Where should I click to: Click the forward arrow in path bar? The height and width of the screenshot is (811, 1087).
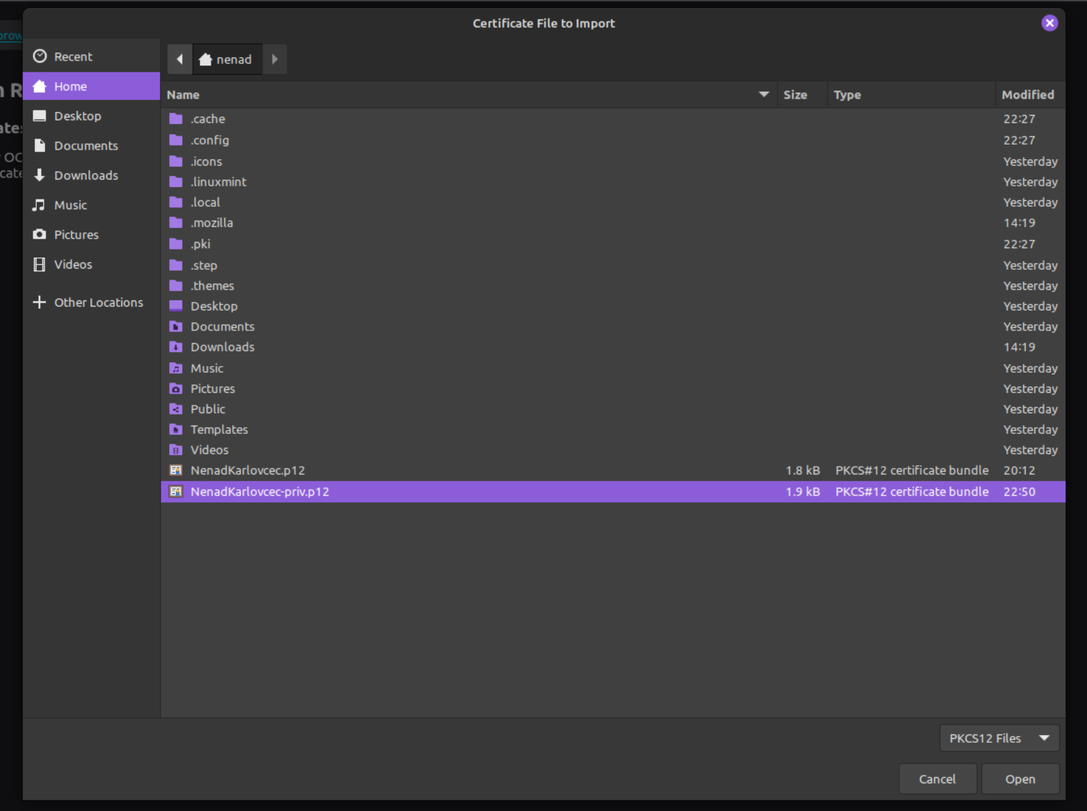(275, 59)
